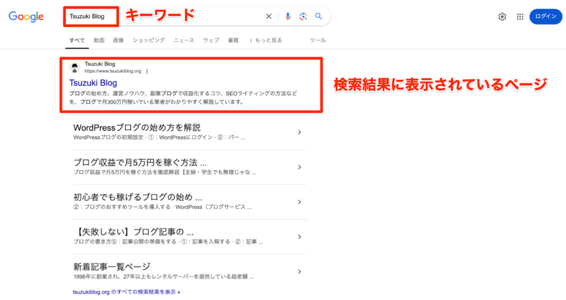566x300 pixels.
Task: Open 【失敗しない】ブログ記事の sitelink
Action: (x=133, y=232)
